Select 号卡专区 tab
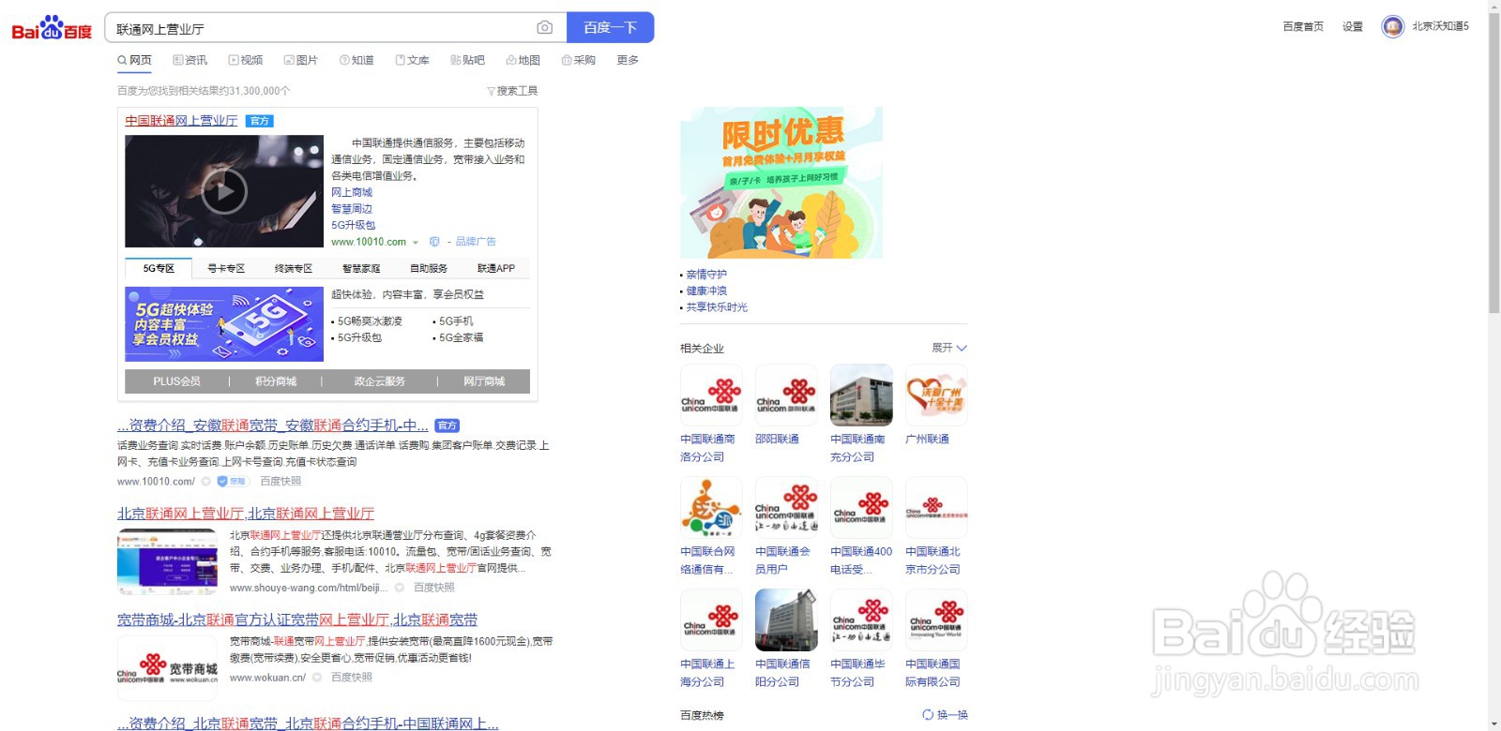This screenshot has width=1501, height=731. click(x=226, y=268)
